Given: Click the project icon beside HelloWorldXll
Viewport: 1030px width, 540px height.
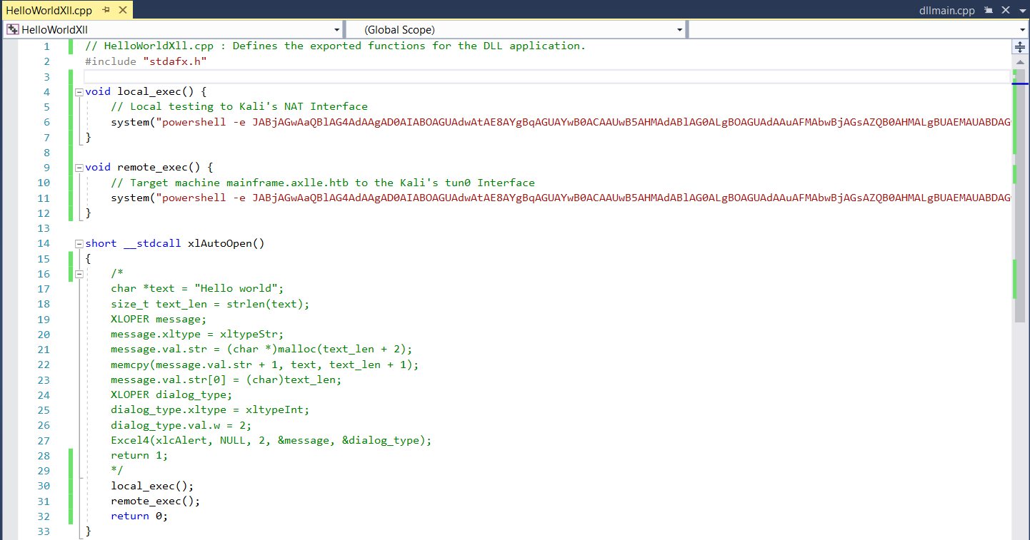Looking at the screenshot, I should coord(13,30).
